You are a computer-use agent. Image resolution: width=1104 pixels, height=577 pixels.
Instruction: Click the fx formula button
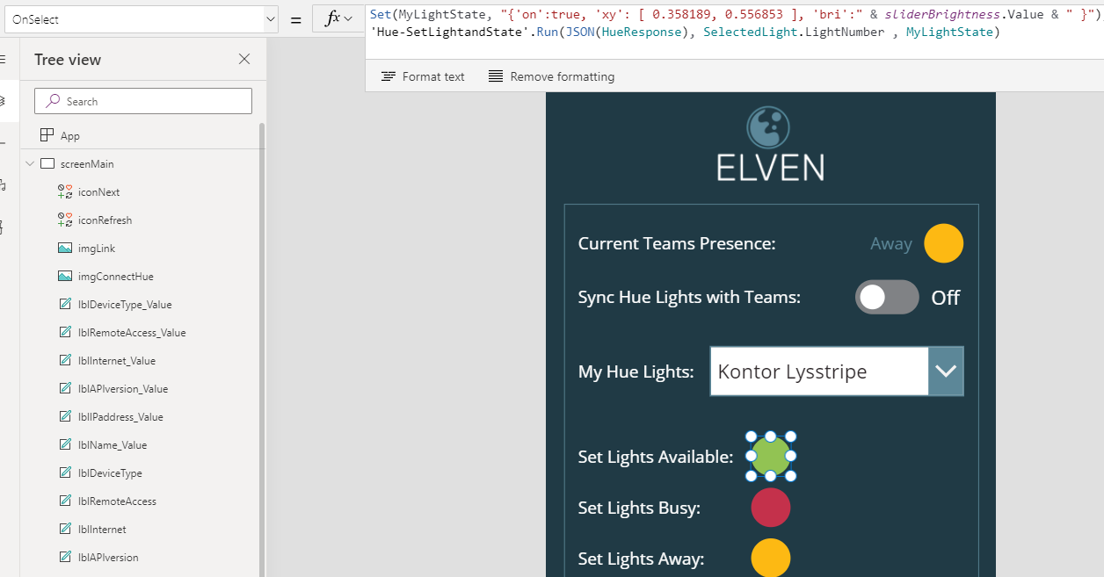click(332, 19)
